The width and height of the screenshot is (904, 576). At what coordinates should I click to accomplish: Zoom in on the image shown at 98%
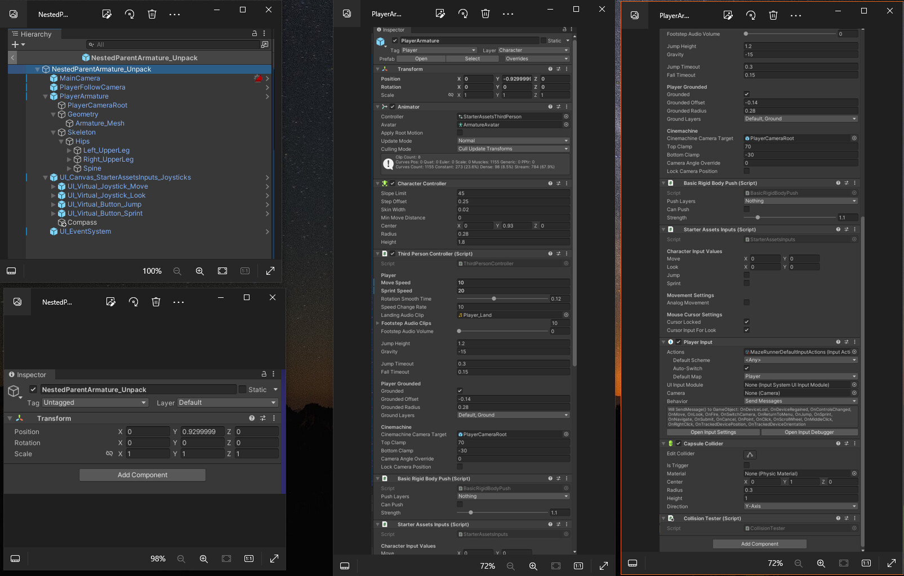(x=203, y=559)
